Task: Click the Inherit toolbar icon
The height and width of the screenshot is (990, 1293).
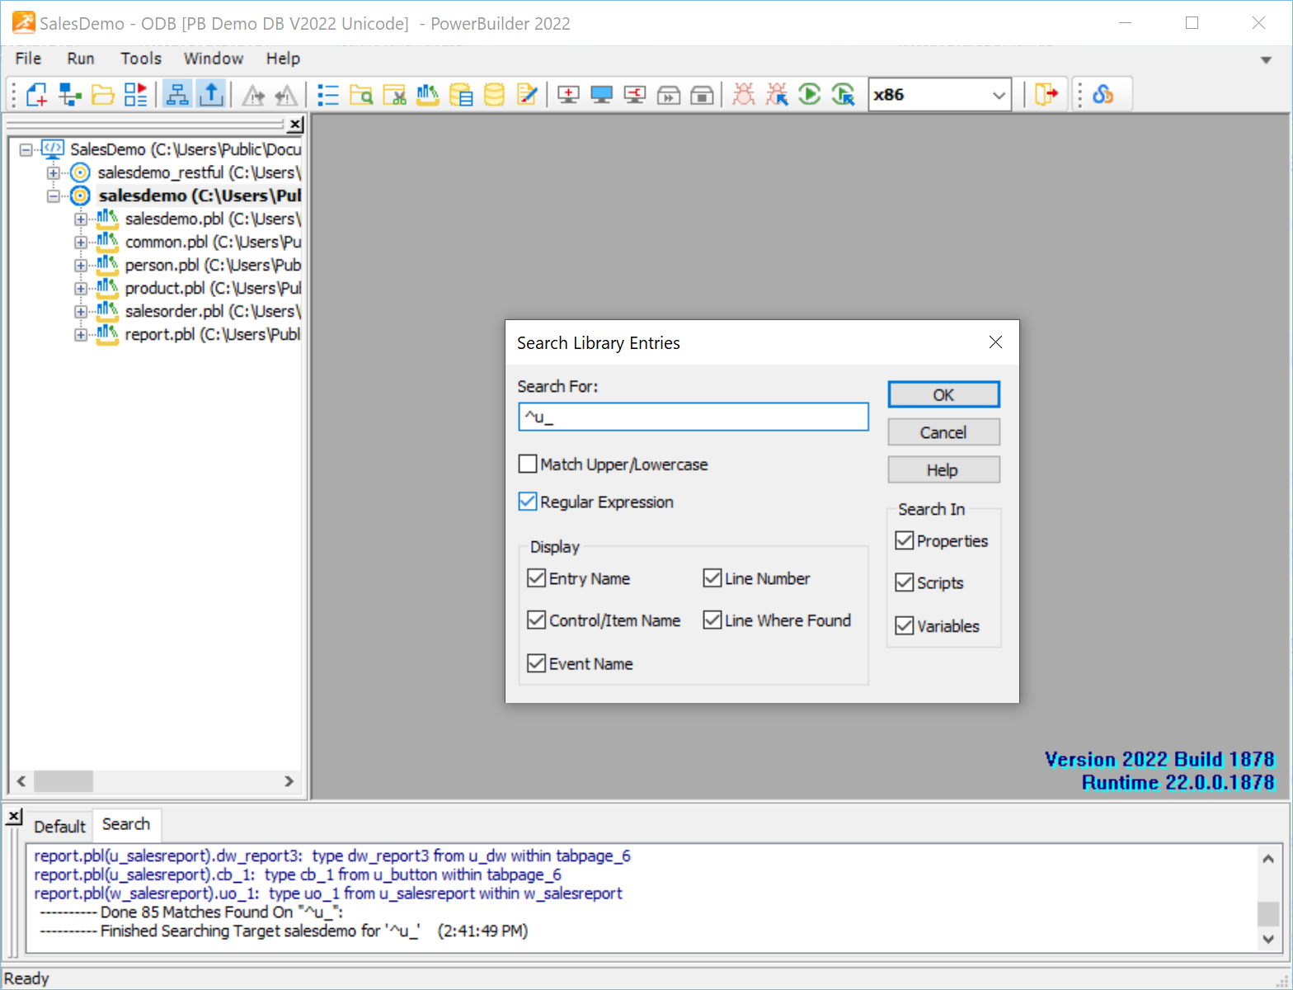Action: 70,95
